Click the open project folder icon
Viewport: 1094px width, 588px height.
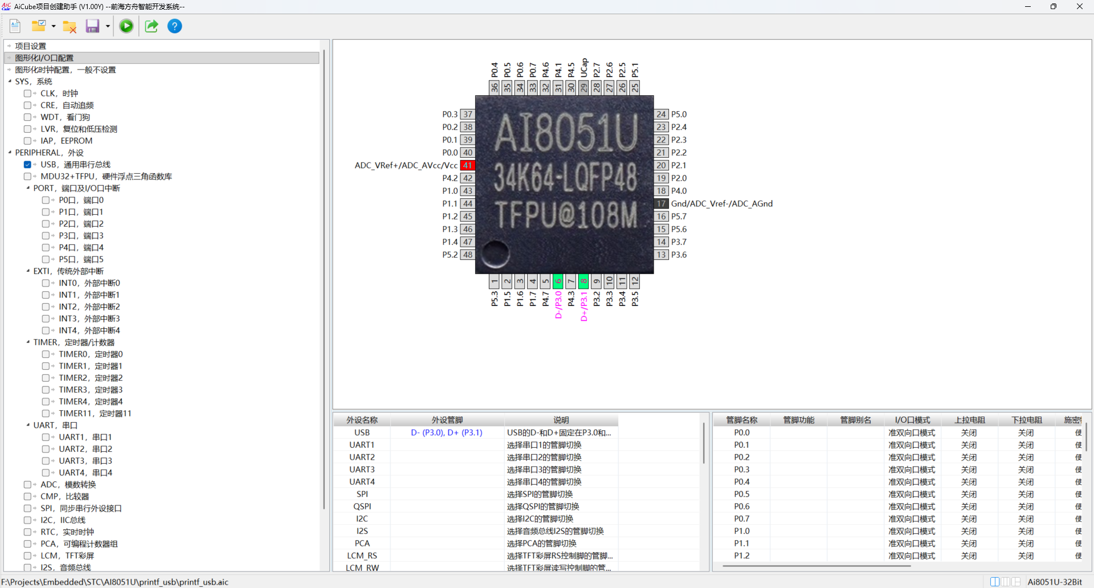tap(39, 26)
